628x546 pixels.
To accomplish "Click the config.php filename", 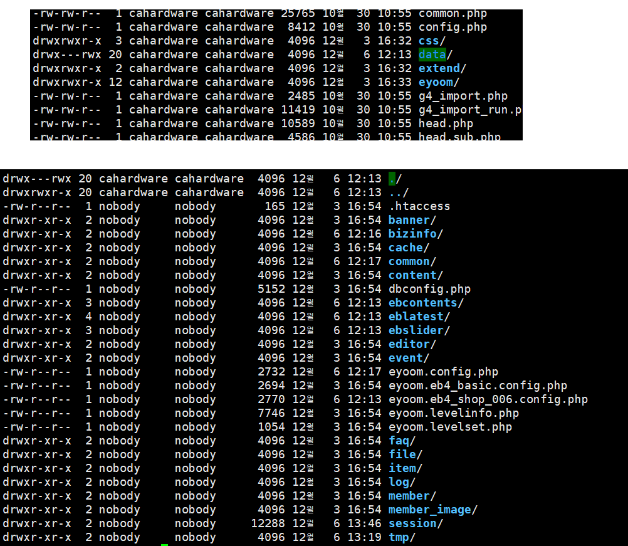I will 453,27.
